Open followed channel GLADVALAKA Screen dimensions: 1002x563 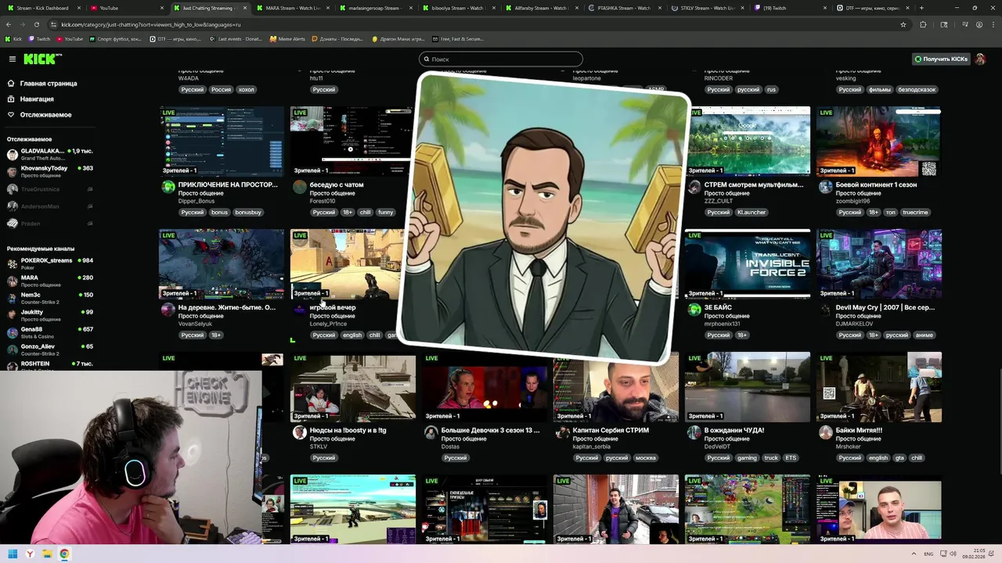point(50,154)
